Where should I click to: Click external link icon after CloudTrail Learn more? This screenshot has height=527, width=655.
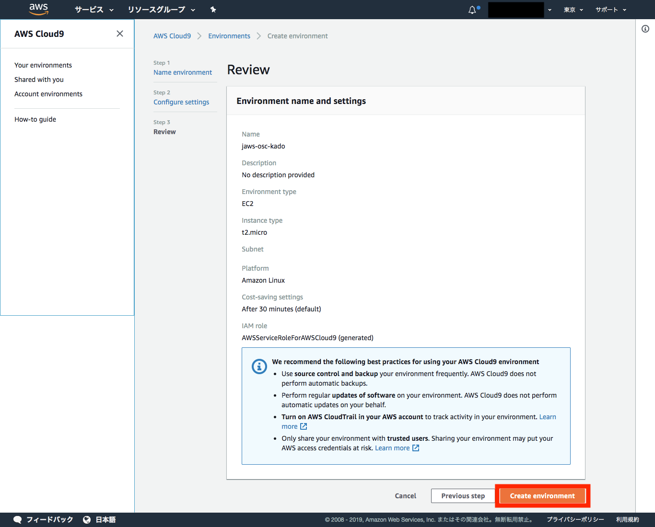click(304, 426)
